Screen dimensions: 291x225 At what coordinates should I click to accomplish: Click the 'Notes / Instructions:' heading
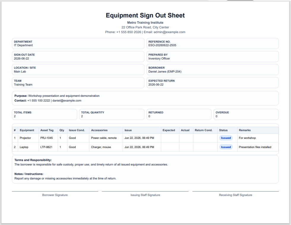(29, 174)
